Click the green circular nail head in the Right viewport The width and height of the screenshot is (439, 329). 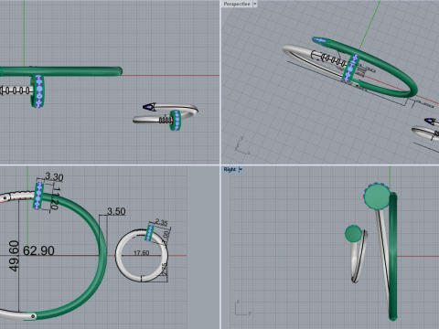377,196
